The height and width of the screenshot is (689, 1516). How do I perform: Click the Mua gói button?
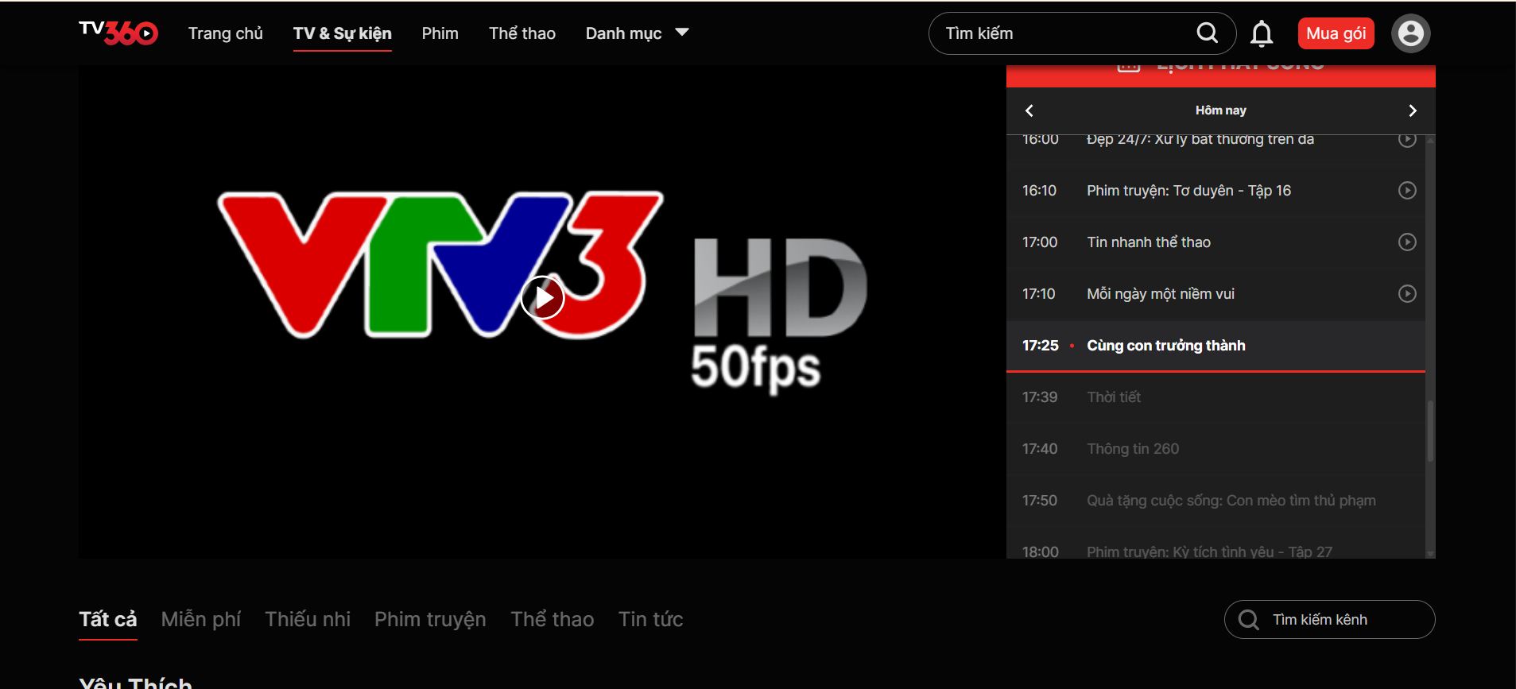(x=1336, y=33)
